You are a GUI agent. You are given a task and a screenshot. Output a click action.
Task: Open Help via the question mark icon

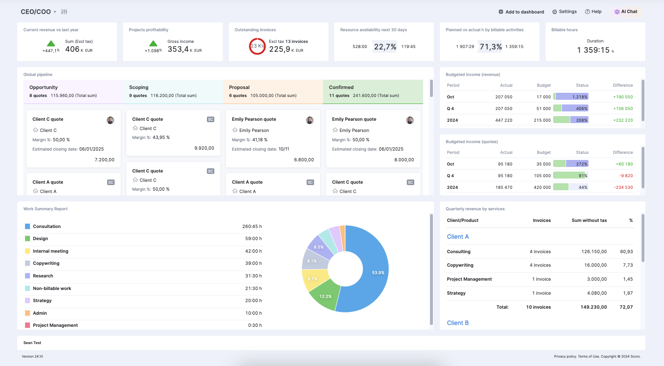pyautogui.click(x=588, y=12)
